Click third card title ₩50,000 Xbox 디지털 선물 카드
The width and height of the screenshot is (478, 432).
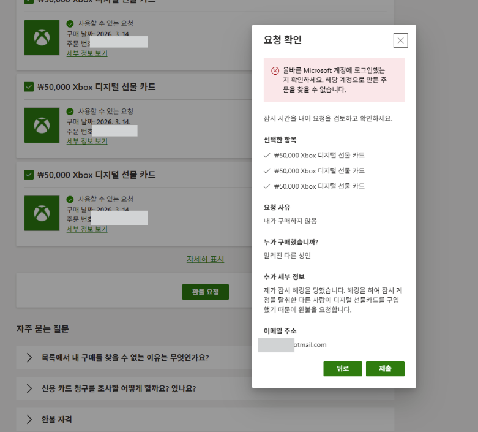[96, 175]
